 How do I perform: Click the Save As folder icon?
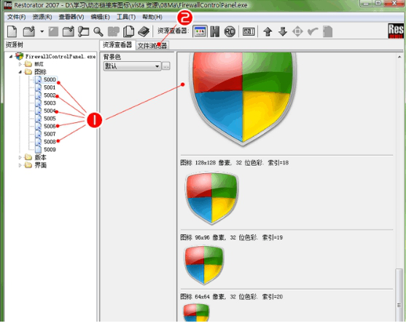pos(69,31)
